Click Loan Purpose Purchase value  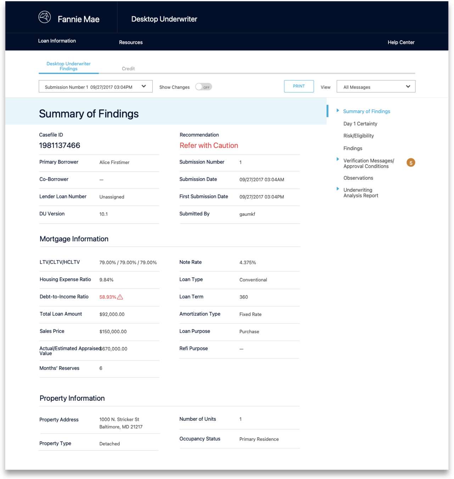249,332
